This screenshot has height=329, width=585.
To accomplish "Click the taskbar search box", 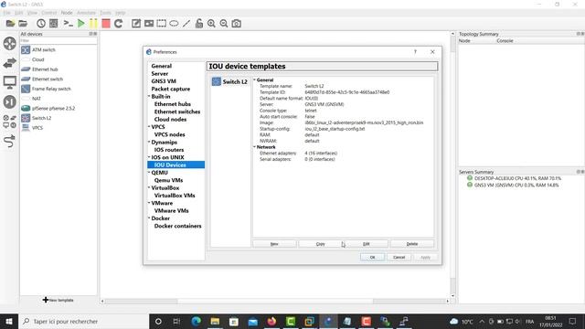I will 83,321.
